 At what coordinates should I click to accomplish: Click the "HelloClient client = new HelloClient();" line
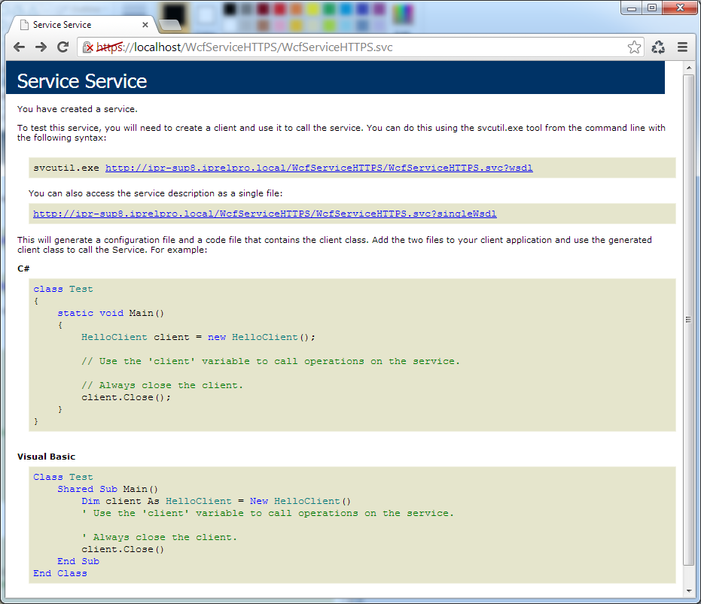(x=199, y=337)
